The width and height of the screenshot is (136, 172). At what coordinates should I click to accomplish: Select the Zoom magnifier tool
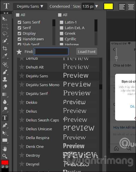pos(5,156)
